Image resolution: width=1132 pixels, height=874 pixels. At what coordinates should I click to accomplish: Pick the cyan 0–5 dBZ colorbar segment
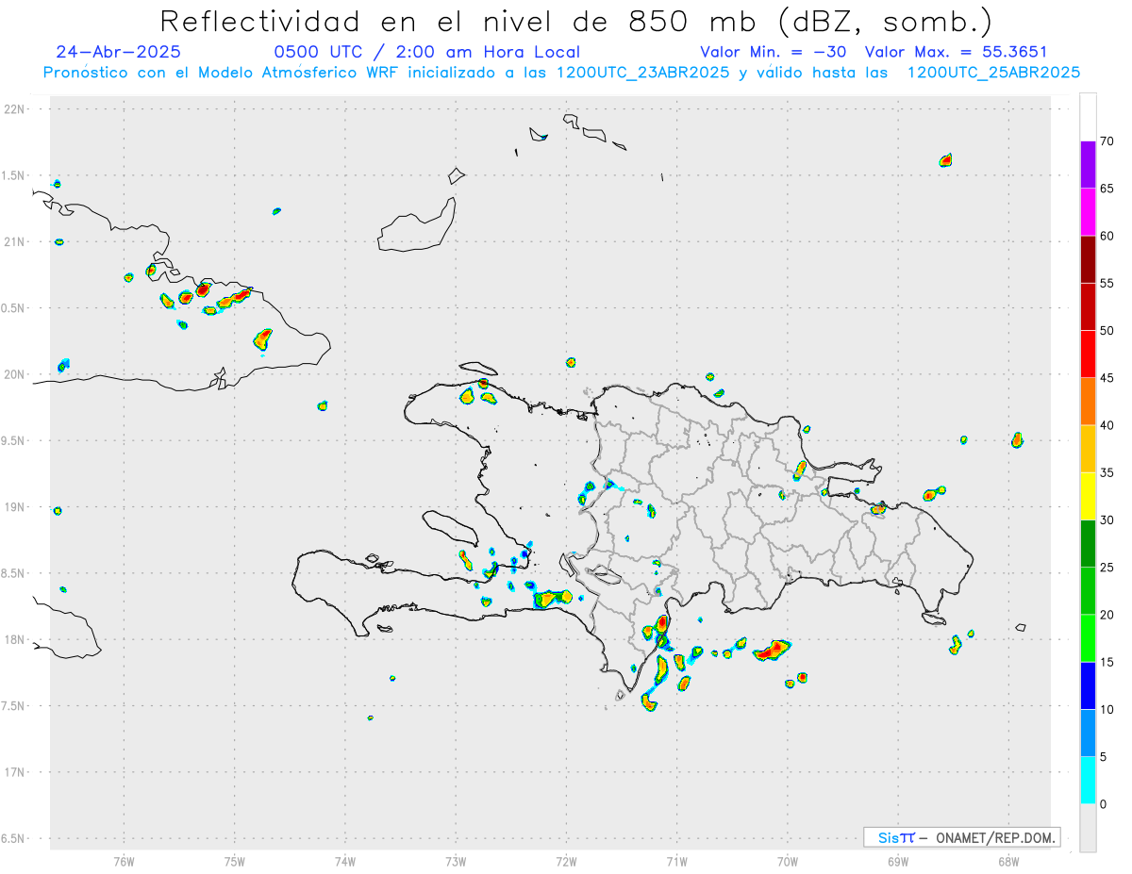pyautogui.click(x=1088, y=781)
